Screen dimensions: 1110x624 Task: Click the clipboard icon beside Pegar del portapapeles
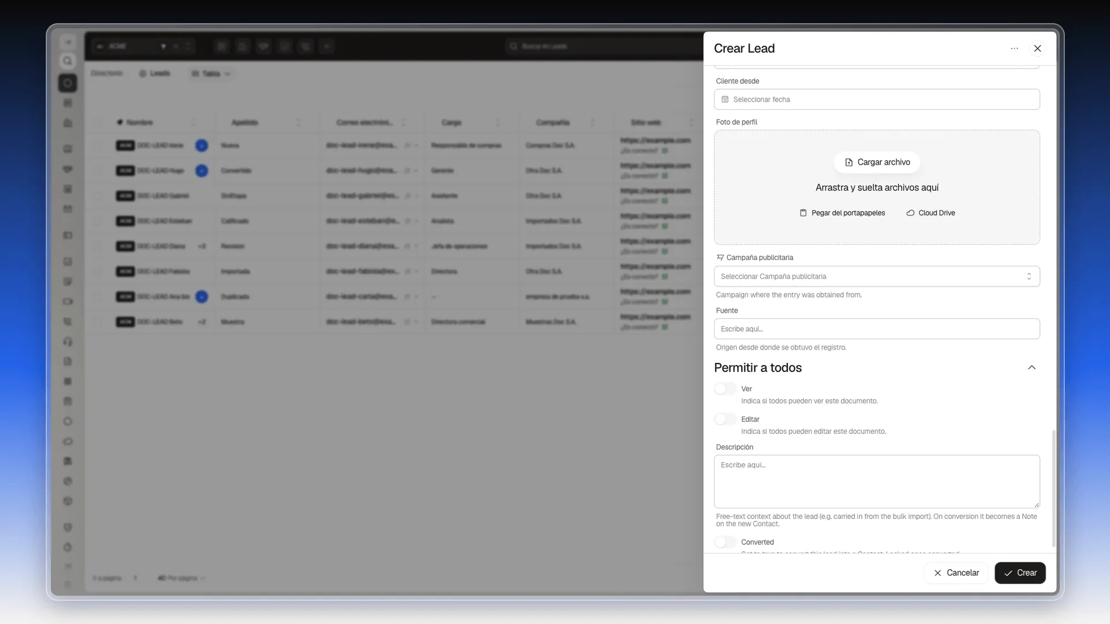click(x=803, y=213)
